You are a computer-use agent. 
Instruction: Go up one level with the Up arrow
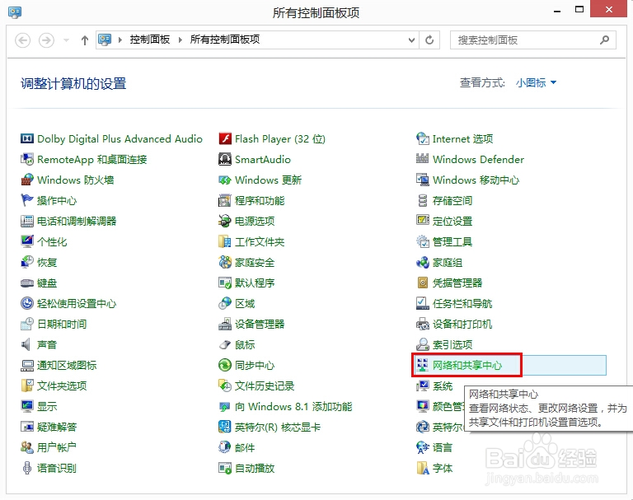[x=84, y=40]
